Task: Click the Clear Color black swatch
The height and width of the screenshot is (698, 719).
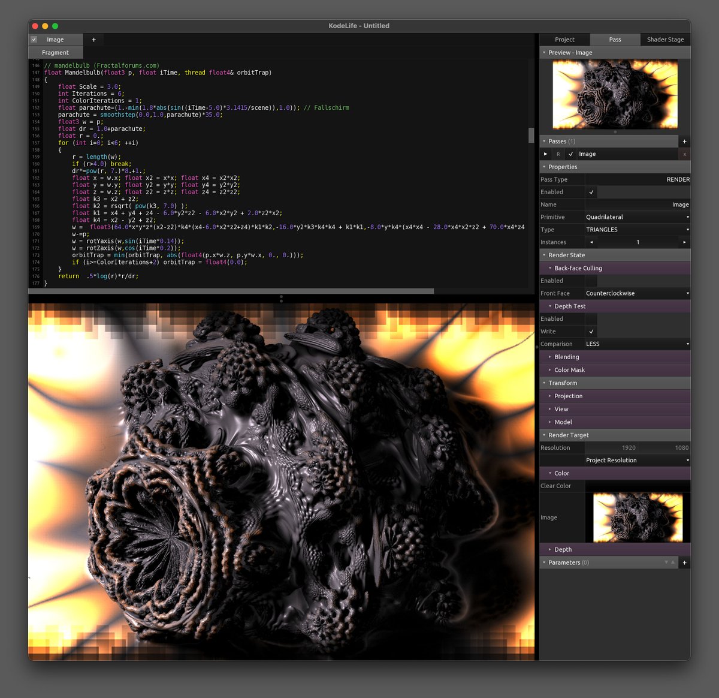Action: tap(638, 486)
